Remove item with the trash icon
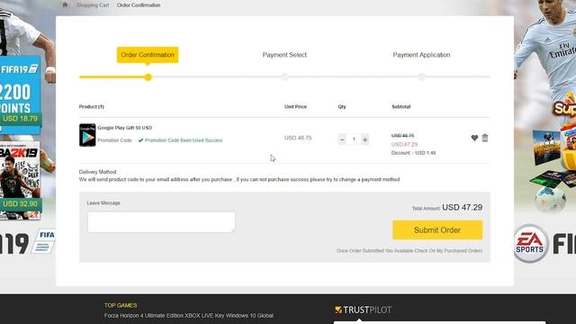576x324 pixels. click(x=485, y=138)
